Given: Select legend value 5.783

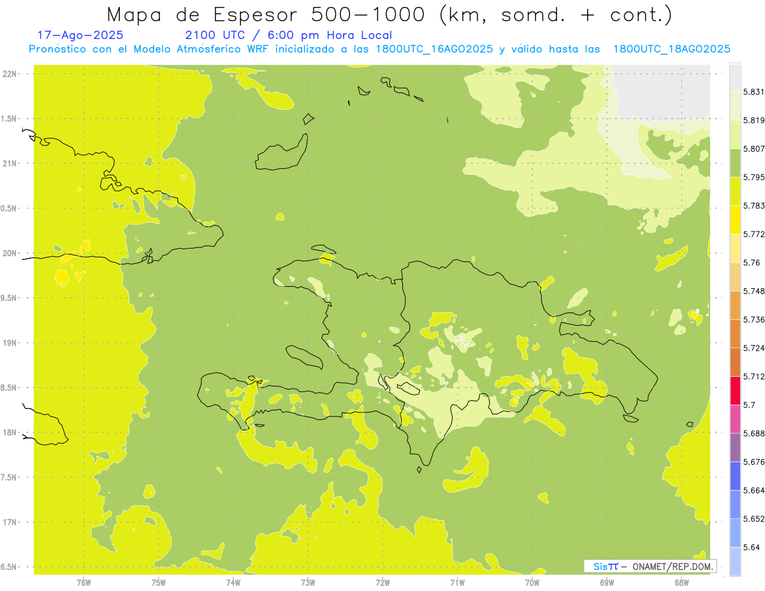Looking at the screenshot, I should (754, 206).
